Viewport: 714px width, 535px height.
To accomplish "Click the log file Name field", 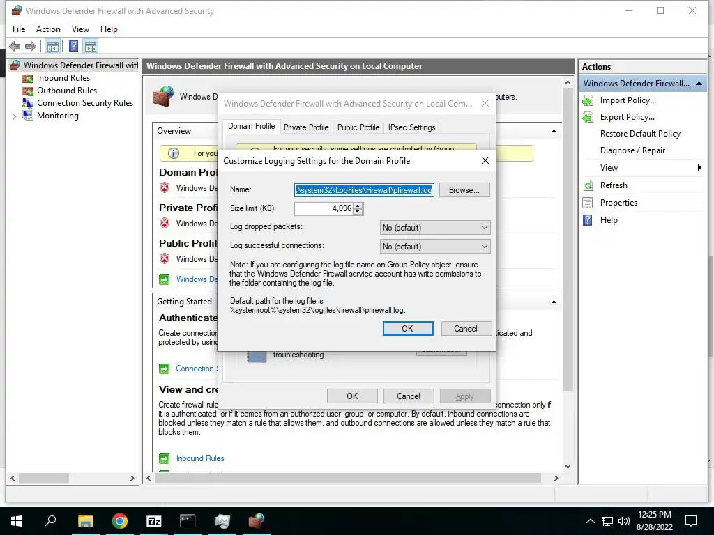I will [364, 190].
